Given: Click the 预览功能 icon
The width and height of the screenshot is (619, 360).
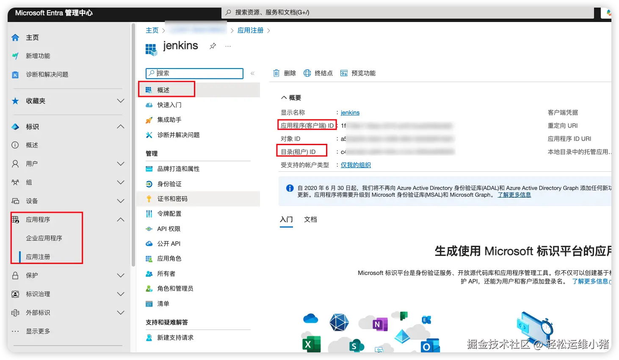Looking at the screenshot, I should tap(344, 73).
